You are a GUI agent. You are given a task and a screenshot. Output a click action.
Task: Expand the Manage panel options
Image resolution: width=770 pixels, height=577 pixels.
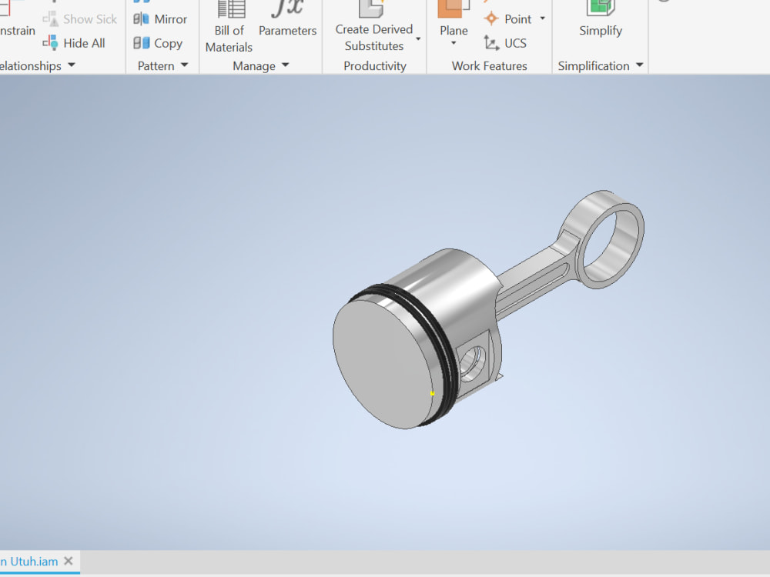pos(283,66)
